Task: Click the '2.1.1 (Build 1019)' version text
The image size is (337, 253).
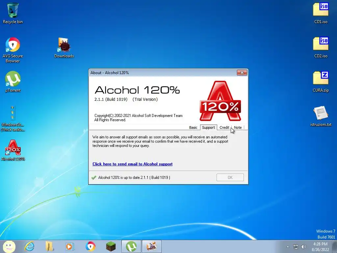Action: (x=111, y=99)
